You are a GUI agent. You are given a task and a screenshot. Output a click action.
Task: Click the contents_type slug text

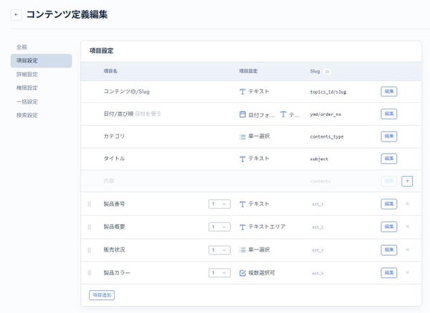[x=327, y=136]
